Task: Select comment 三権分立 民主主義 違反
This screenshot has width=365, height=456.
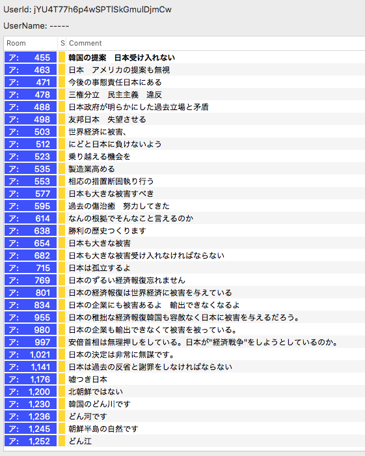Action: (115, 95)
